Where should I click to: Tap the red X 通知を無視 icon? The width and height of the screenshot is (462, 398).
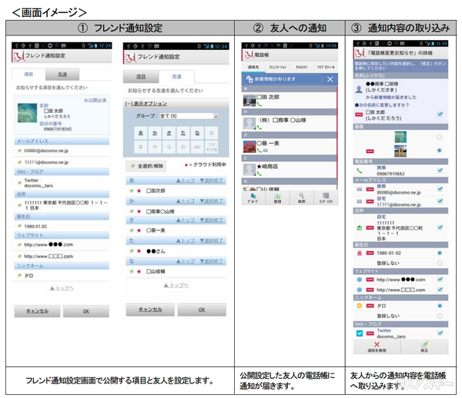coord(377,344)
